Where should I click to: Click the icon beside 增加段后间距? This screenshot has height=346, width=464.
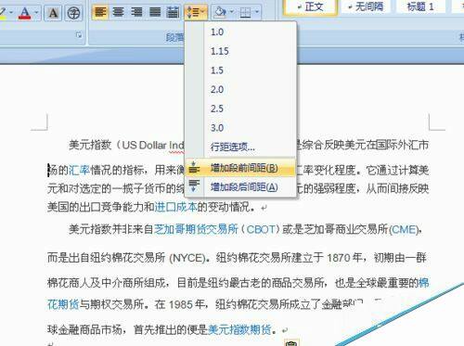click(194, 186)
